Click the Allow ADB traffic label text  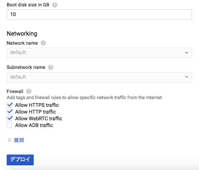click(34, 125)
